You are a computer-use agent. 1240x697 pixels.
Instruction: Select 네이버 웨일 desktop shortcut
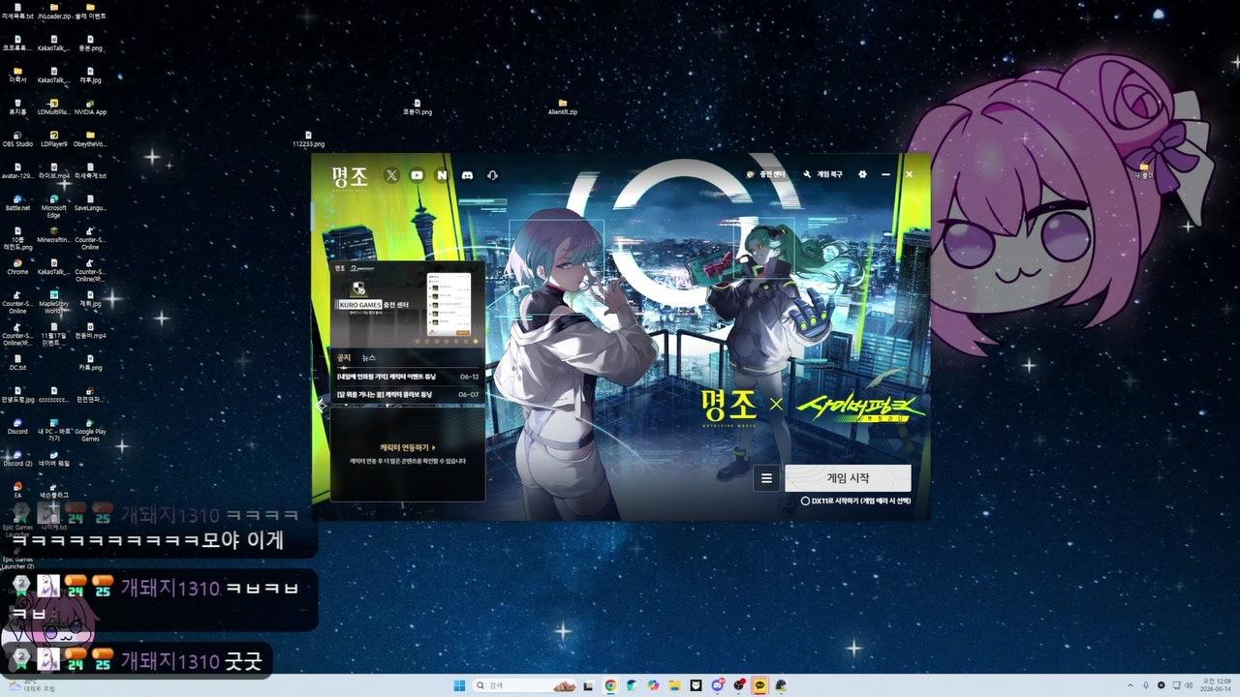pyautogui.click(x=53, y=457)
